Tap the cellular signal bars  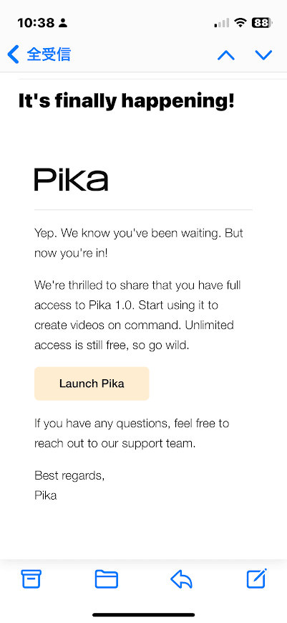(x=222, y=23)
